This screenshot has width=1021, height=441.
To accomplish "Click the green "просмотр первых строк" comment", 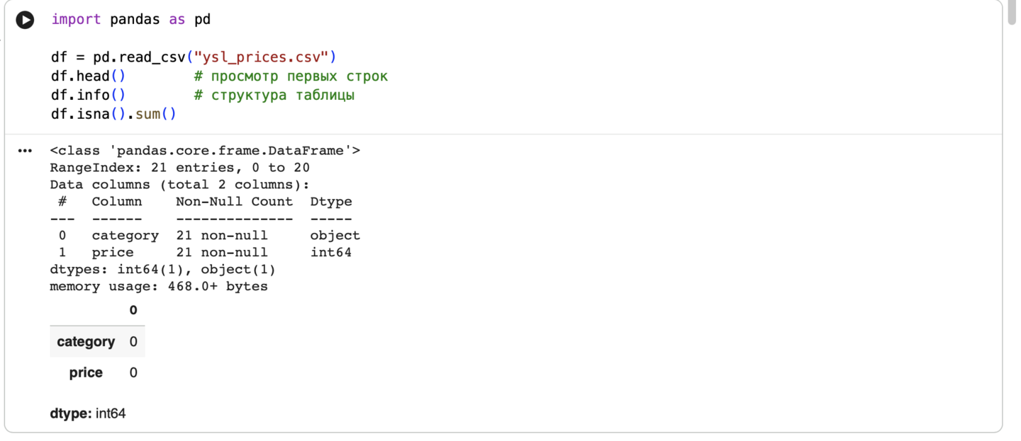I will pyautogui.click(x=291, y=76).
